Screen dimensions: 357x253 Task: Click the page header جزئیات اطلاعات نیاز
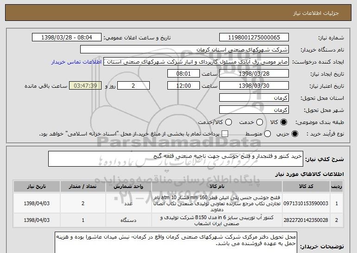pos(316,13)
